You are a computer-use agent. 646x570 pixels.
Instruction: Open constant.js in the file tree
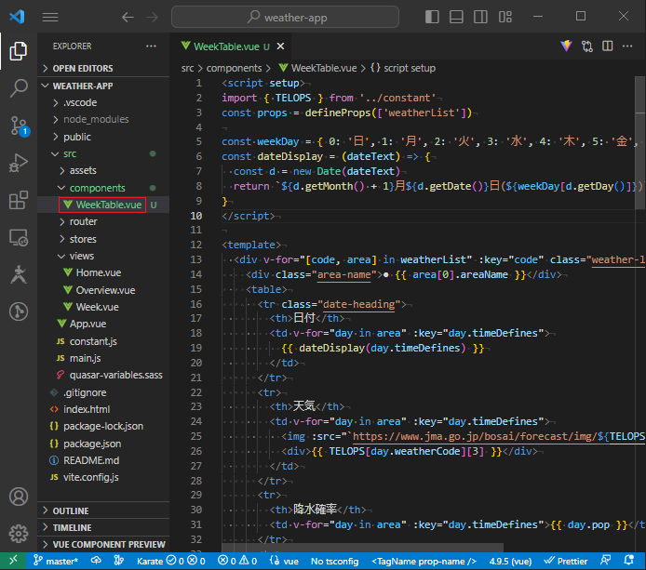click(103, 341)
